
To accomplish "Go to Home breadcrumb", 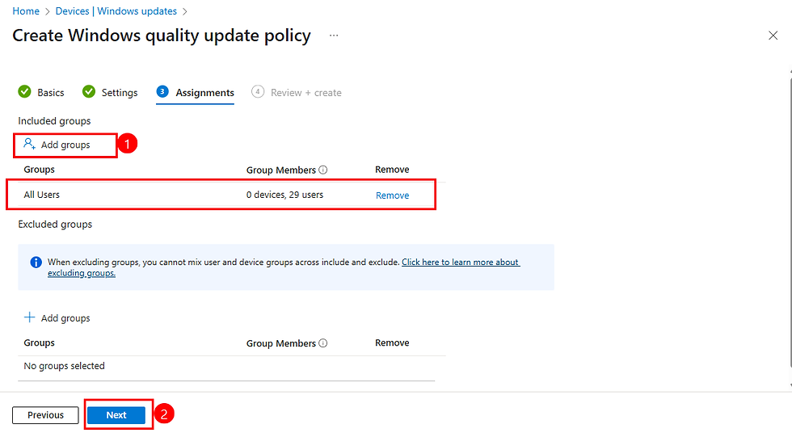I will pyautogui.click(x=26, y=11).
